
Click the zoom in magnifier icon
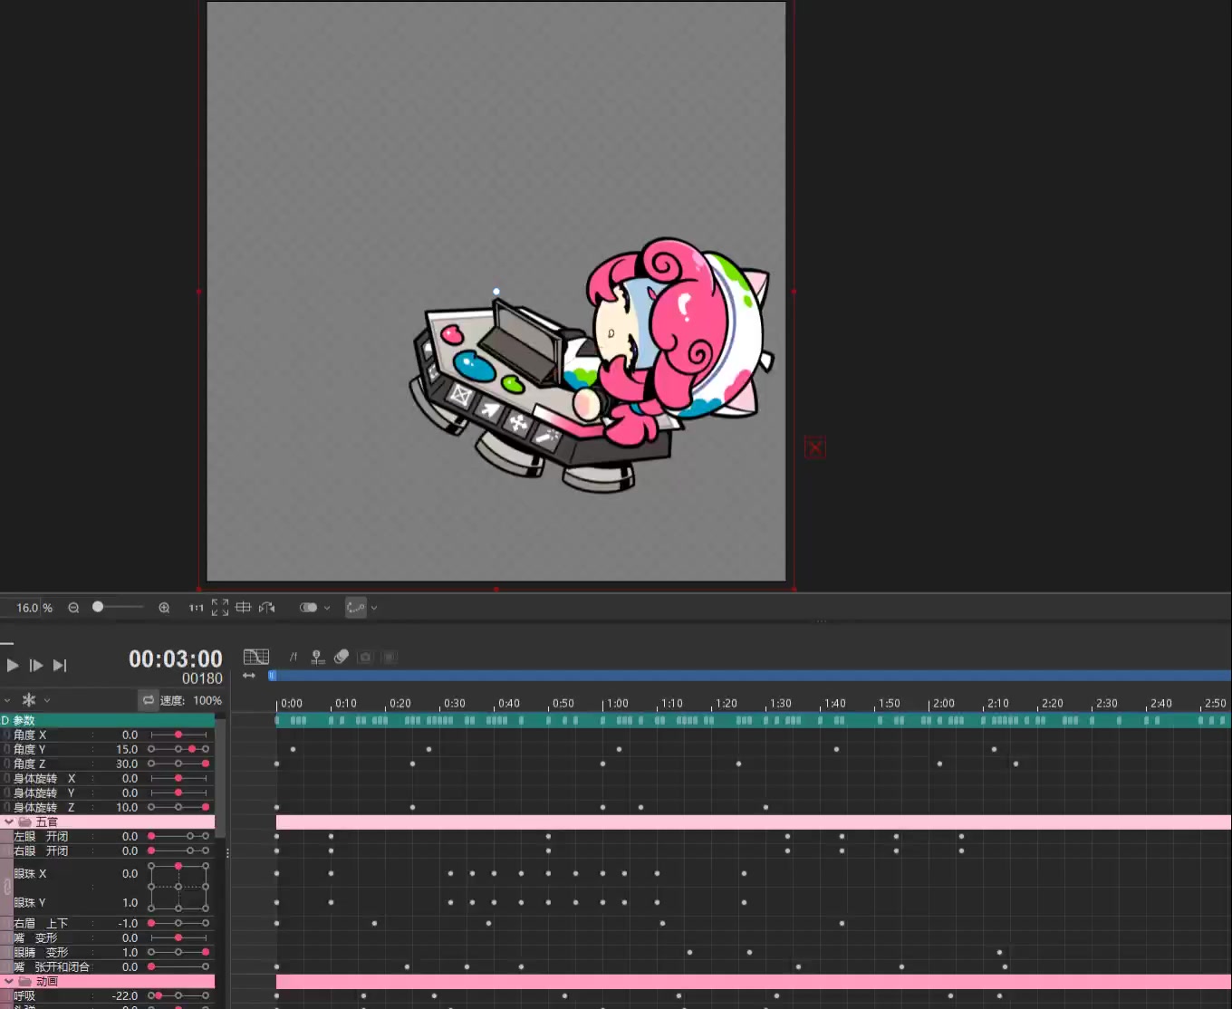coord(164,608)
